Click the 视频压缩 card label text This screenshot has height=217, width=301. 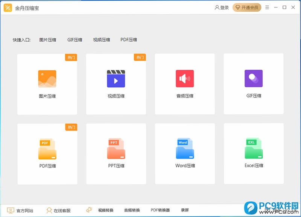pyautogui.click(x=116, y=96)
